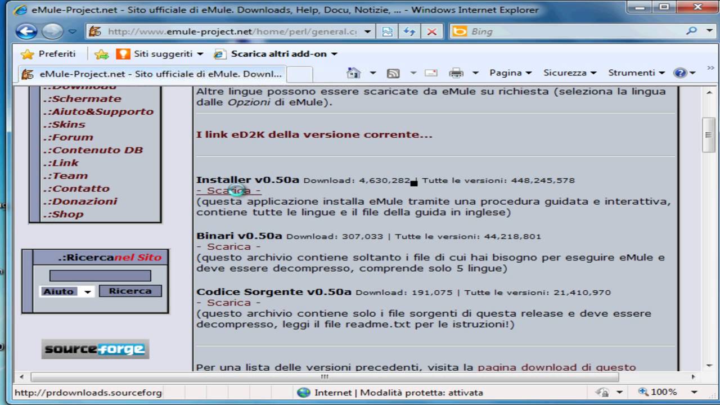The height and width of the screenshot is (405, 720).
Task: Open the .:Team sidebar link
Action: click(x=65, y=176)
